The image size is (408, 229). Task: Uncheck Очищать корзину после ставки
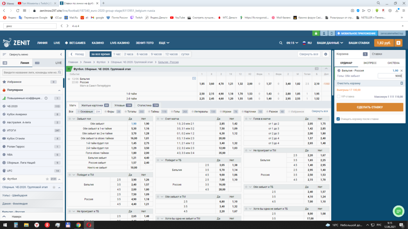pyautogui.click(x=338, y=119)
